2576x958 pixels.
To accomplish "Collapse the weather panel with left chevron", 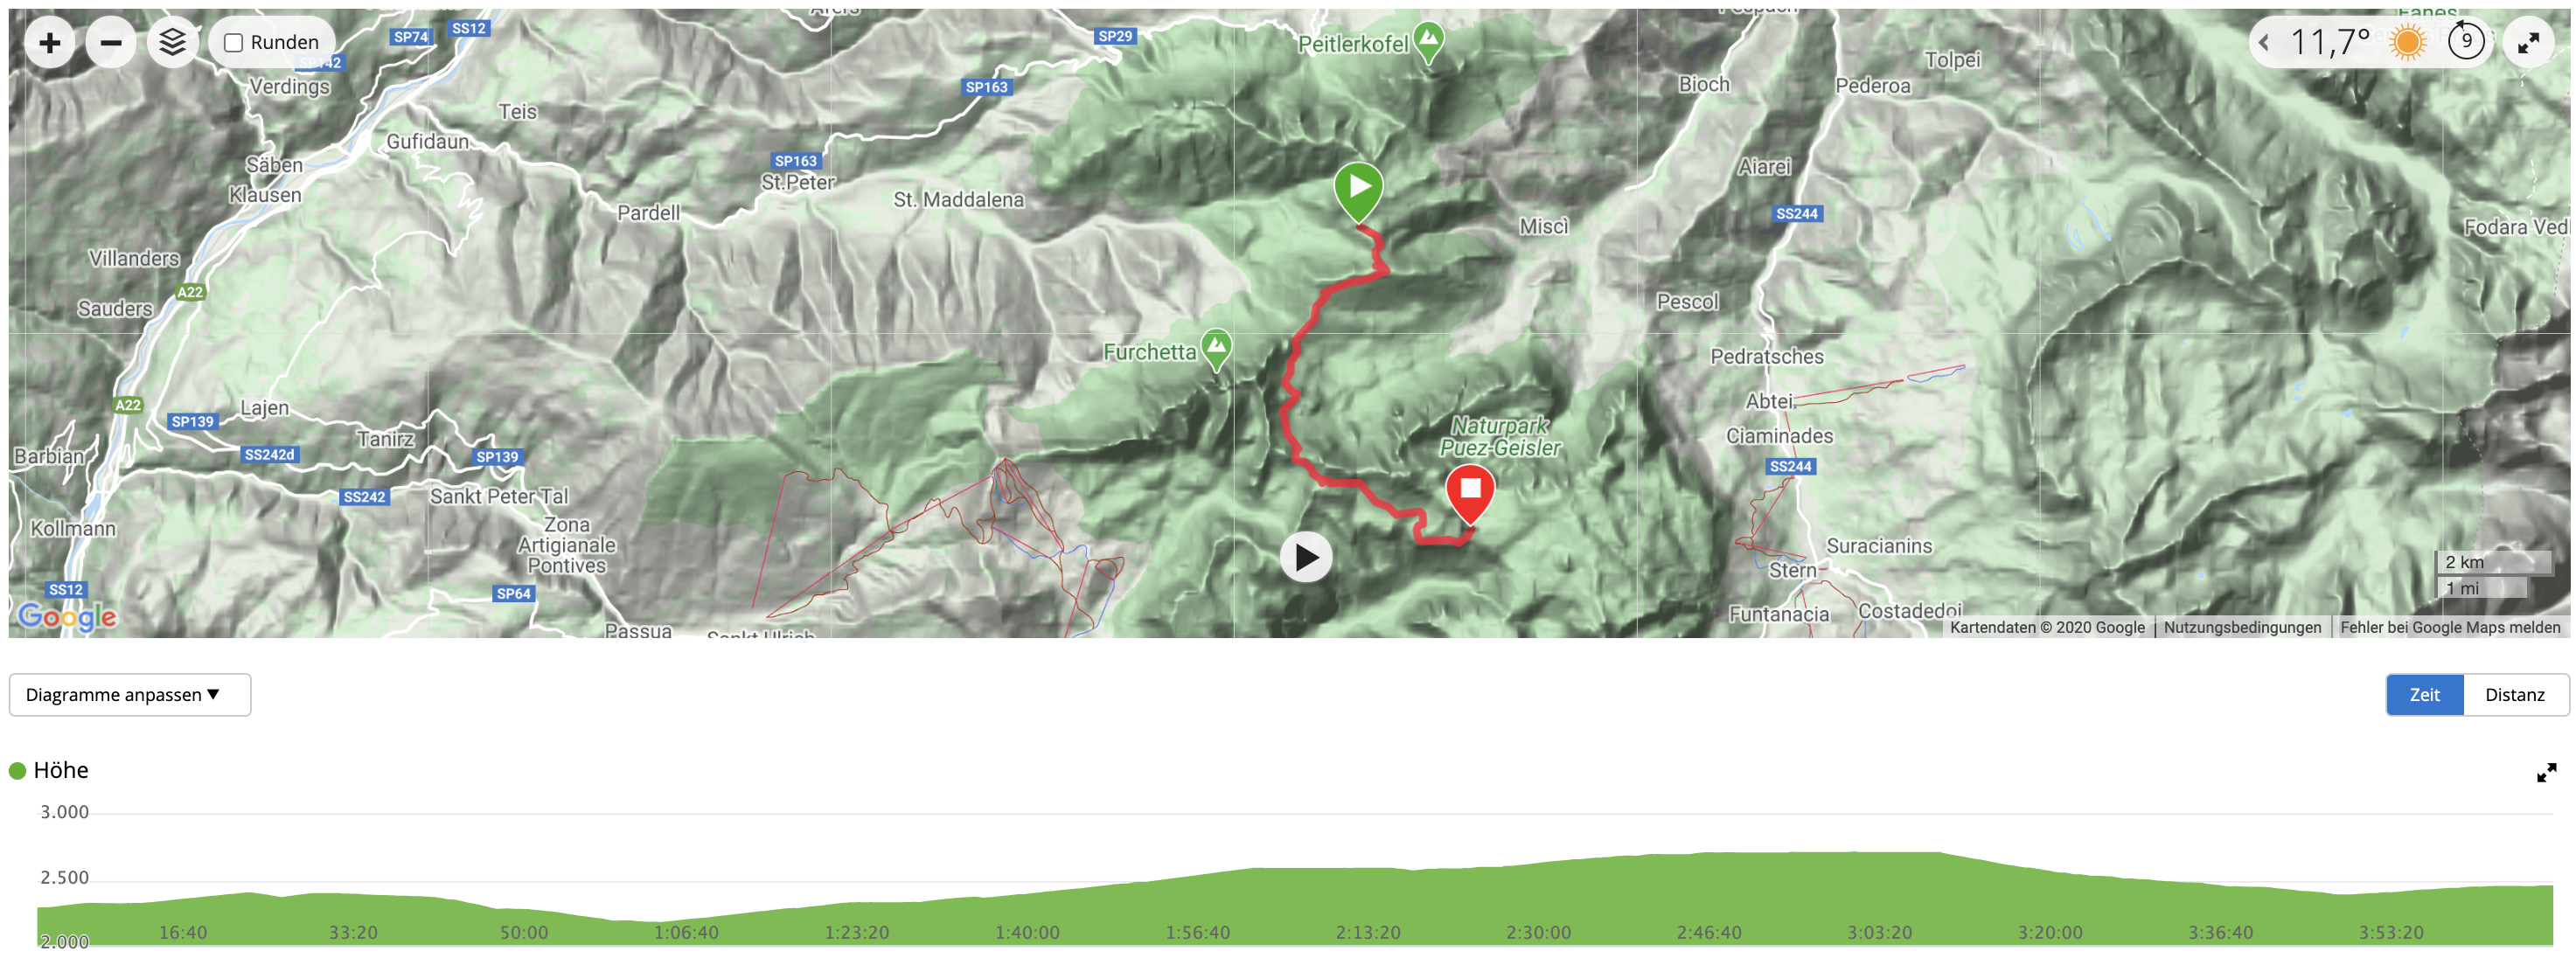I will (2264, 43).
